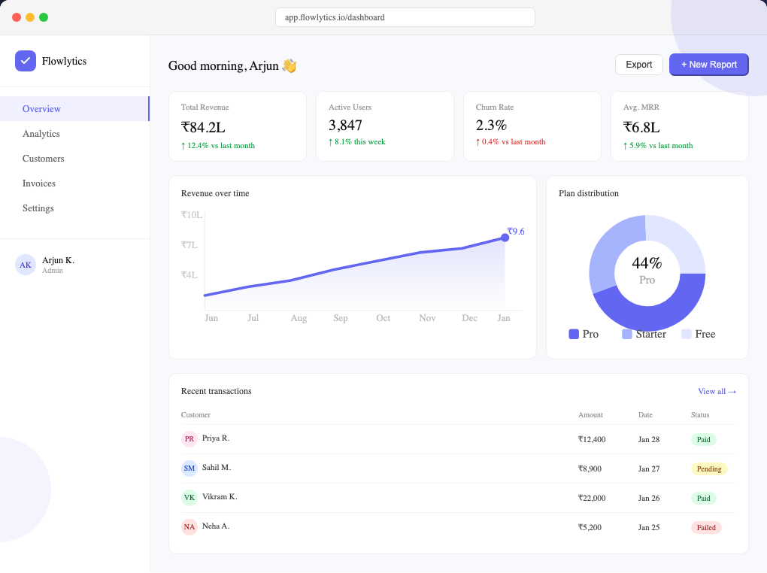Click the 0.4% vs last month indicator
767x573 pixels.
click(x=511, y=142)
